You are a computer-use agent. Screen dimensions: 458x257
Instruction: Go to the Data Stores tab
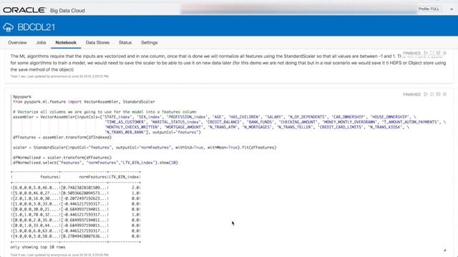(x=97, y=43)
